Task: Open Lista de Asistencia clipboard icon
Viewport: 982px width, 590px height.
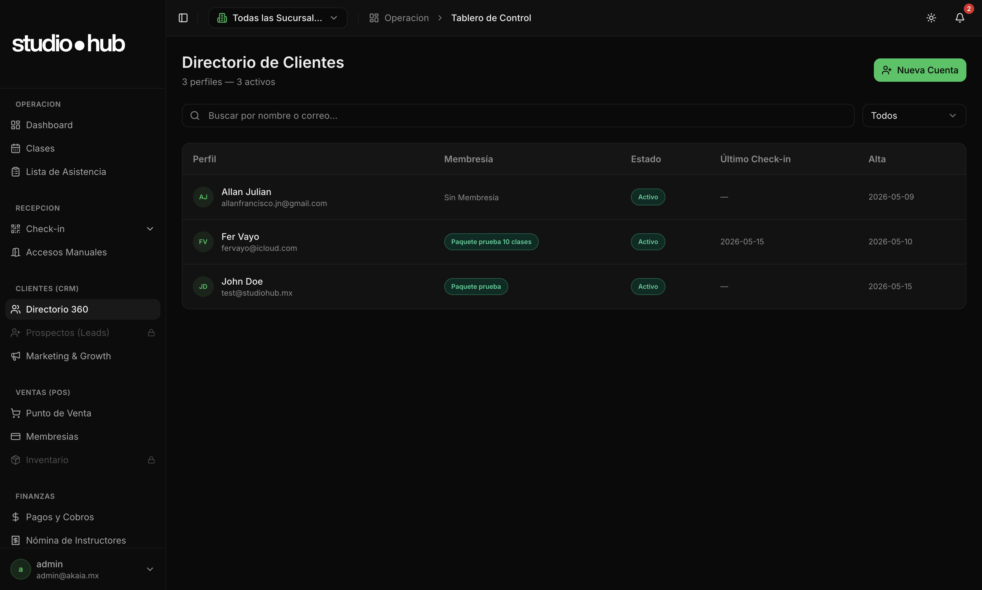Action: (x=16, y=172)
